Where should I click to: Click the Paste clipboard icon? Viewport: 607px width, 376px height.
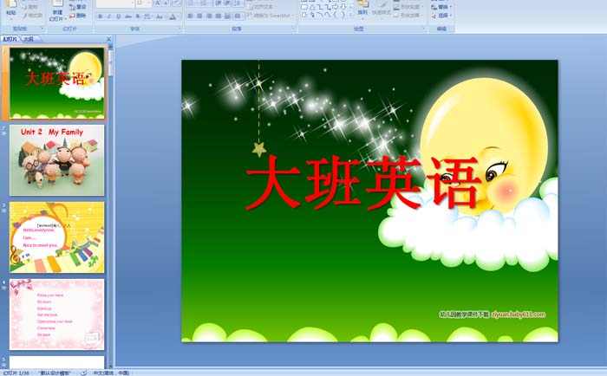11,3
